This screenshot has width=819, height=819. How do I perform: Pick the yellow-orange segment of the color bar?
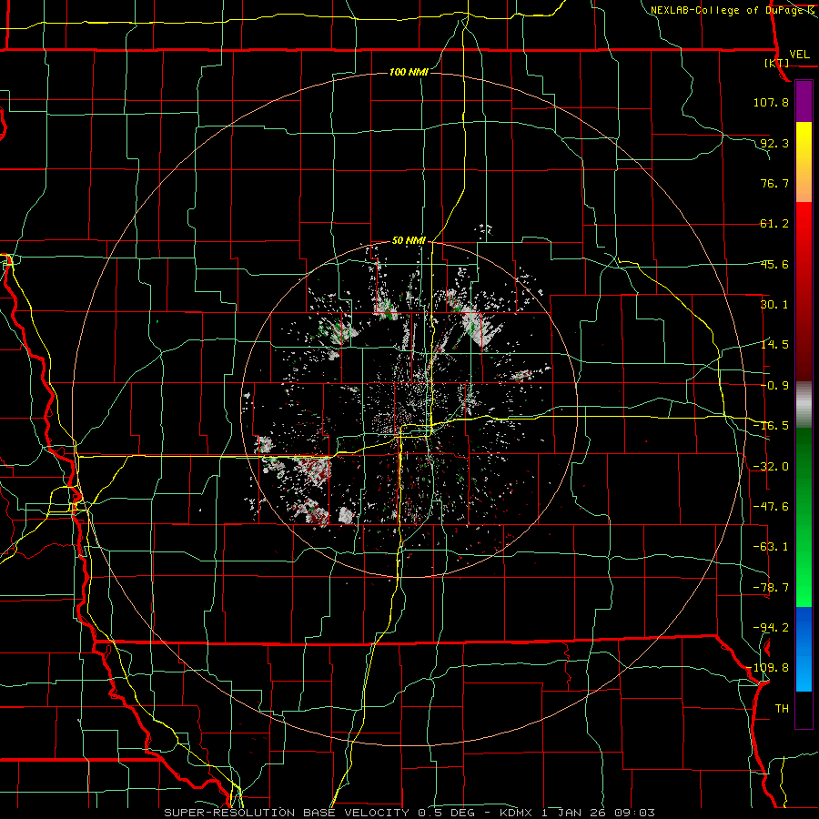[x=804, y=162]
